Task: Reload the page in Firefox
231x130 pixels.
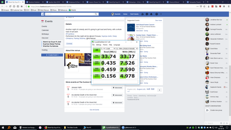Action: pos(10,6)
